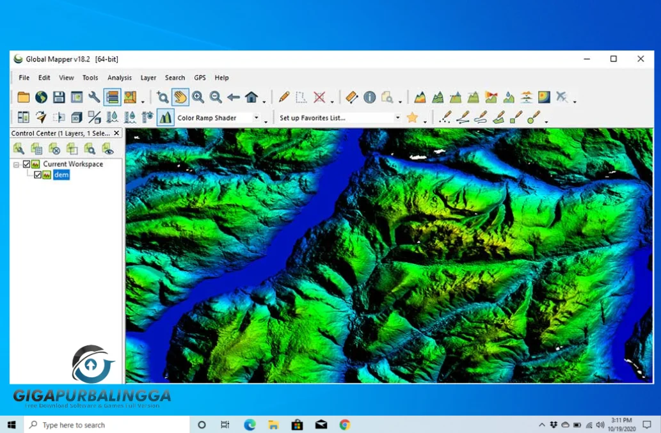
Task: Open Configuration with the wrench icon
Action: (95, 97)
